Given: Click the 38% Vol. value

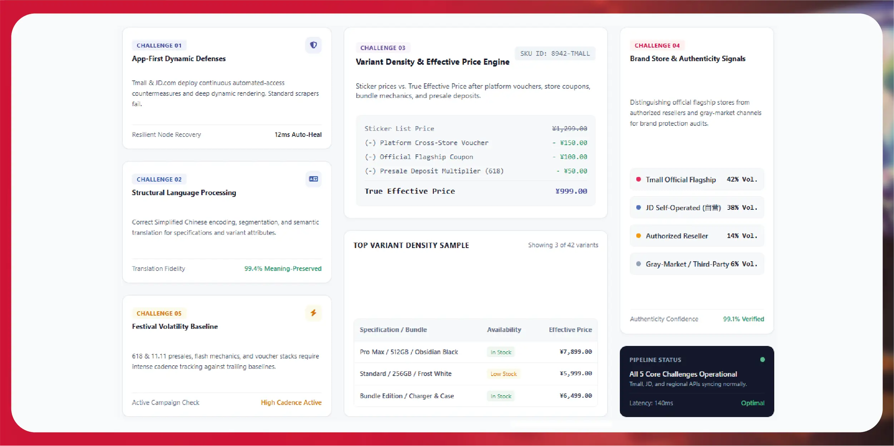Looking at the screenshot, I should pyautogui.click(x=742, y=208).
